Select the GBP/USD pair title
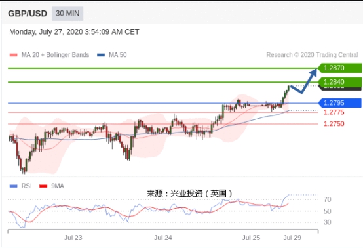363x248 pixels. point(28,14)
